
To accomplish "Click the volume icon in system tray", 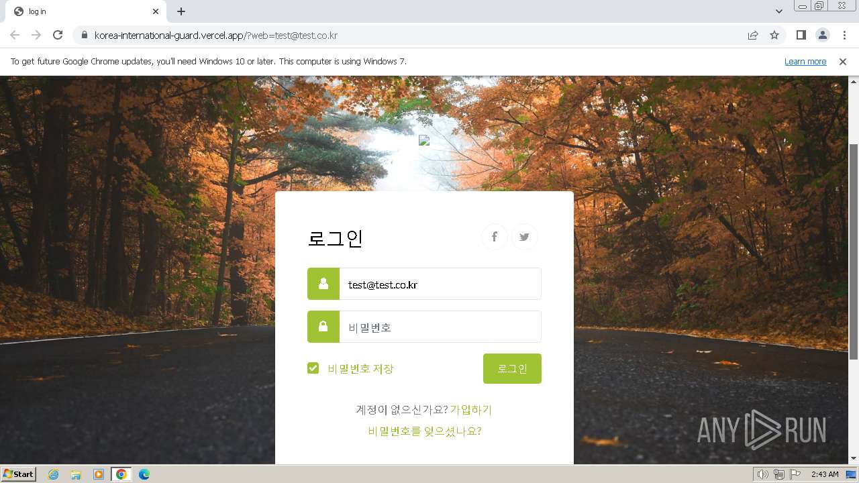I will click(x=763, y=474).
